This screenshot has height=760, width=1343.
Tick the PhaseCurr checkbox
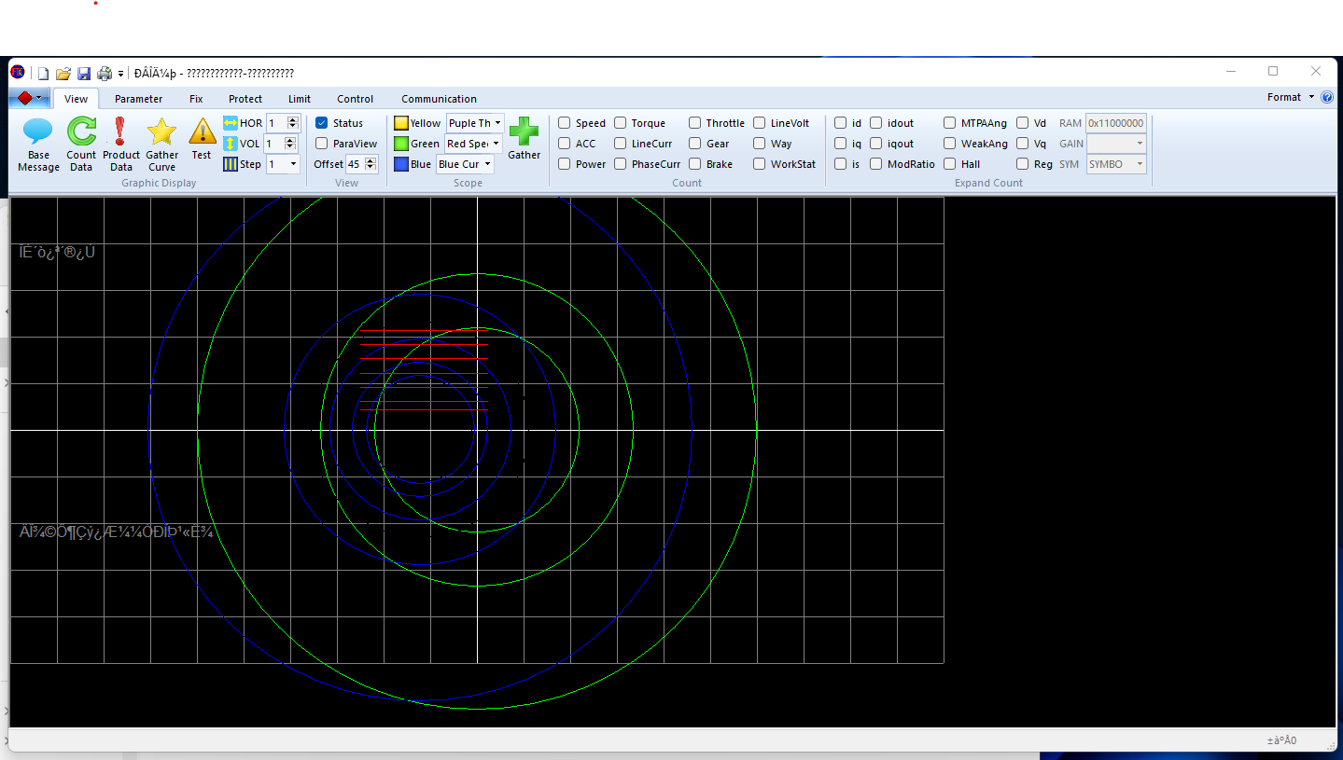(x=621, y=164)
